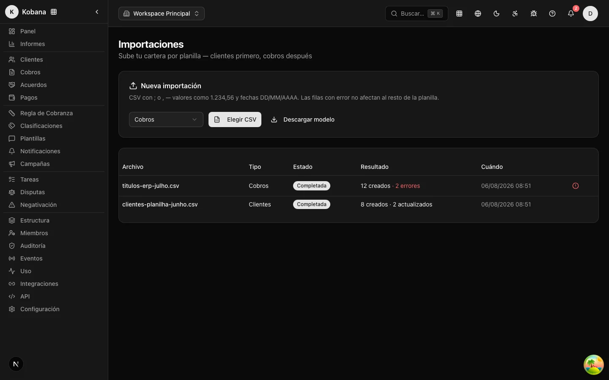This screenshot has height=380, width=609.
Task: Collapse the sidebar with the chevron arrow
Action: [97, 12]
